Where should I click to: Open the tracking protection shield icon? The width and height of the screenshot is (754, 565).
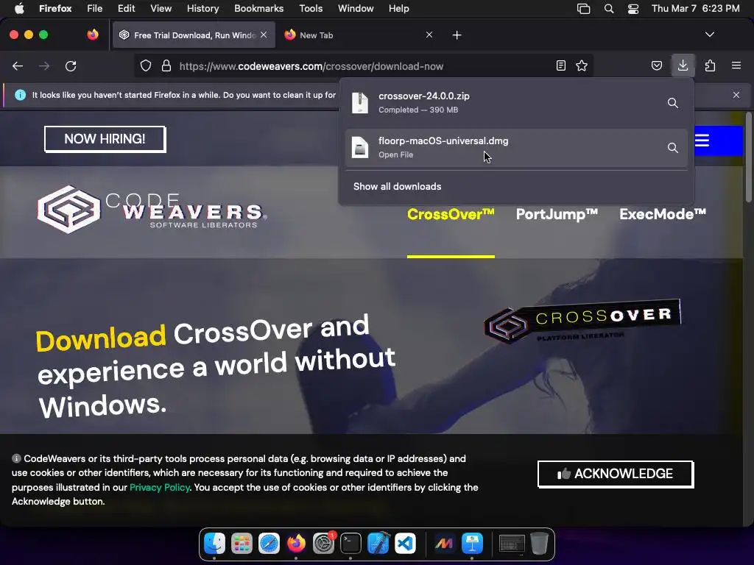(146, 65)
